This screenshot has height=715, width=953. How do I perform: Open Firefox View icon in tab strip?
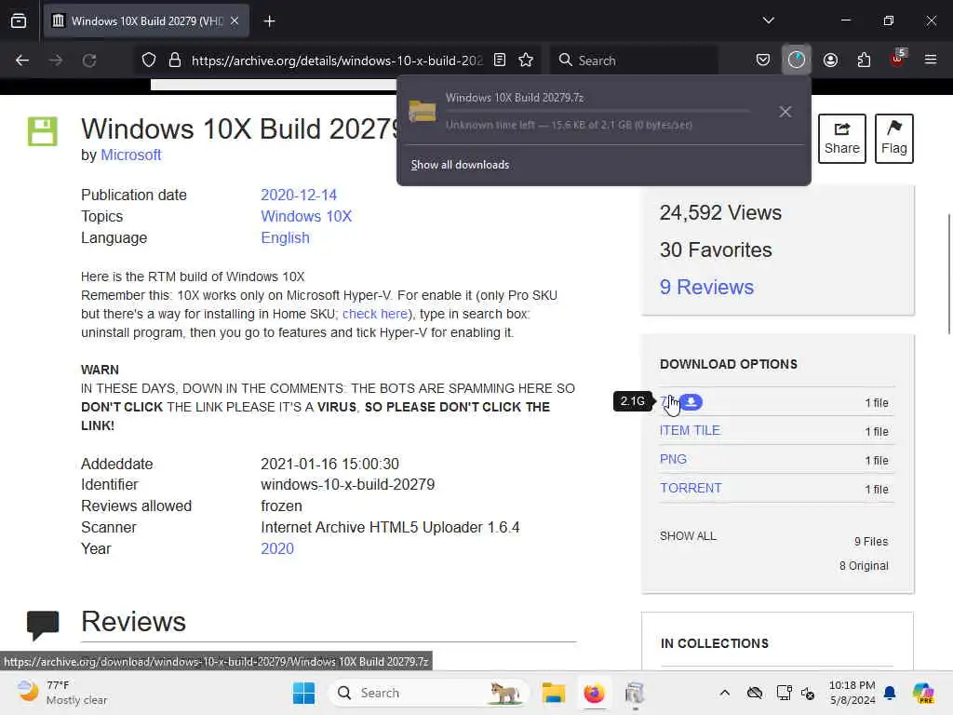(19, 20)
